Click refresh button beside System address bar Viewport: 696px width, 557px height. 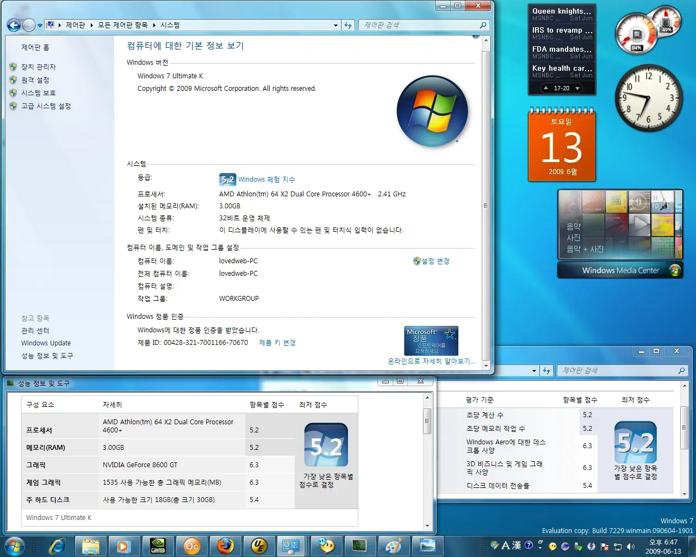[x=349, y=25]
